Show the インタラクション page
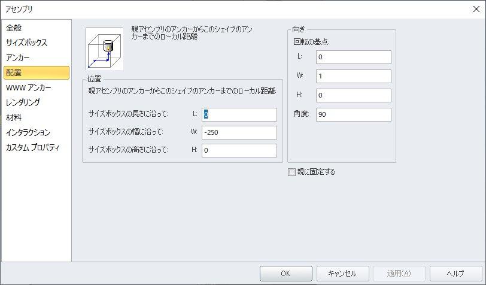 point(28,132)
